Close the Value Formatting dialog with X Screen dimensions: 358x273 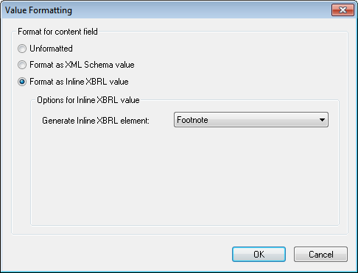pyautogui.click(x=343, y=10)
